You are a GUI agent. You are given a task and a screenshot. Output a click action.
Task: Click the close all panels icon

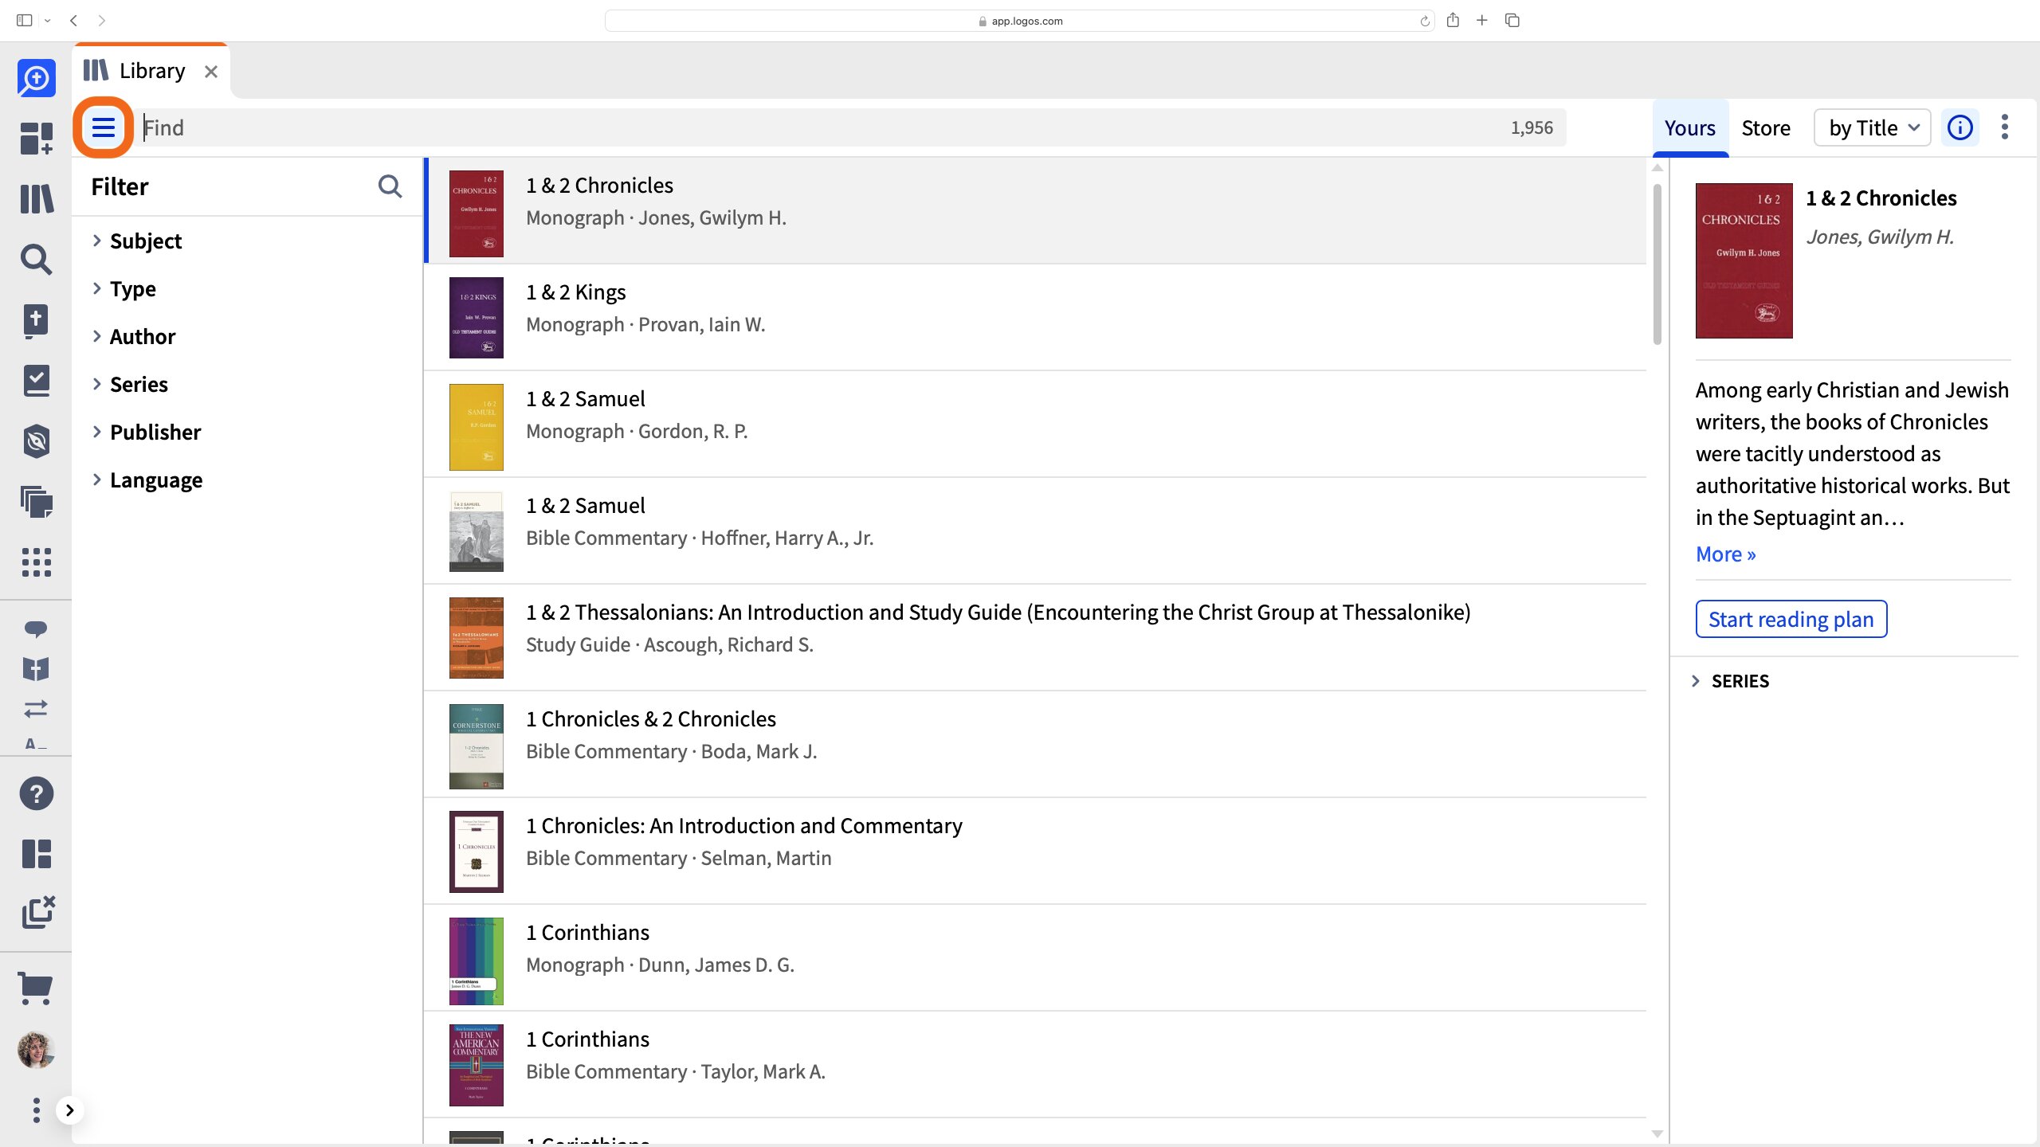(x=37, y=913)
